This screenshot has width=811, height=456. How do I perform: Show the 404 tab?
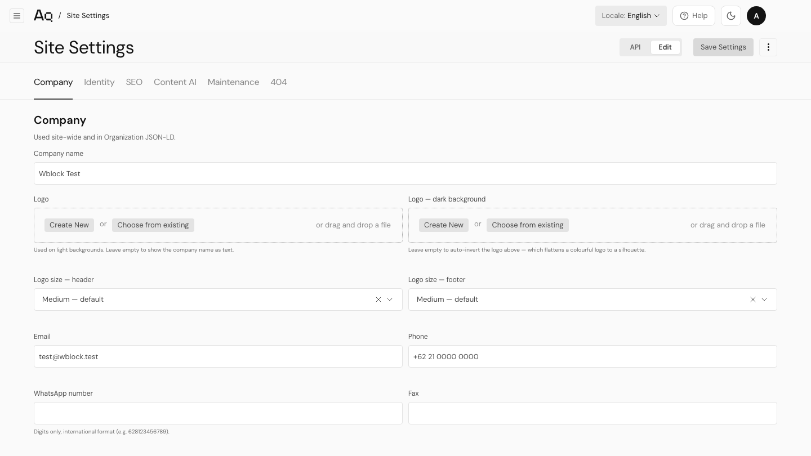(279, 82)
